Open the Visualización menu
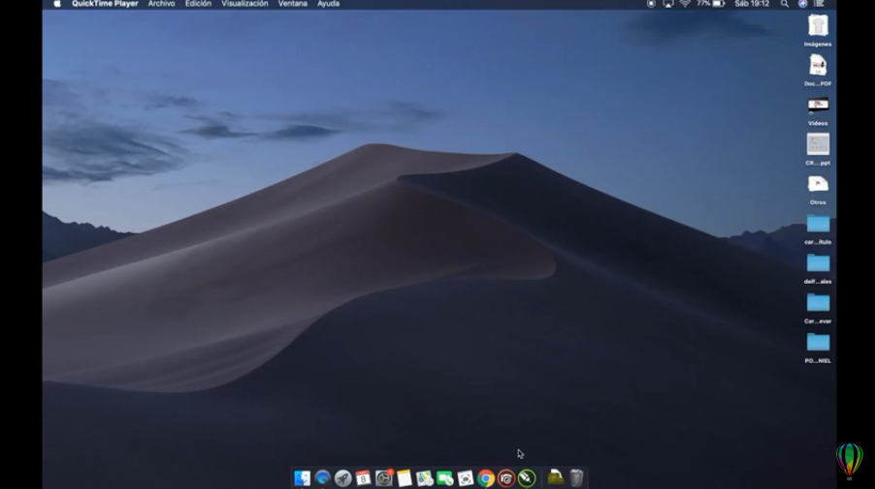The height and width of the screenshot is (489, 875). (x=244, y=4)
